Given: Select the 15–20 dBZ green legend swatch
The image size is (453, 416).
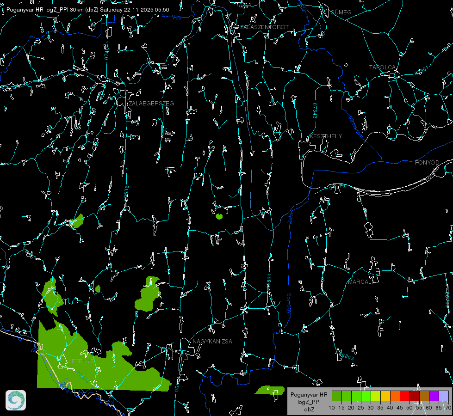Looking at the screenshot, I should click(347, 396).
